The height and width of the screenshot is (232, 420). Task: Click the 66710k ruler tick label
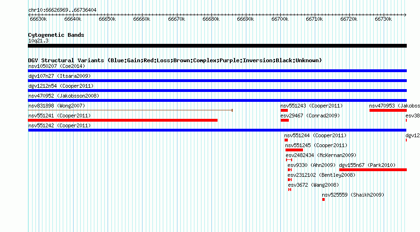[x=314, y=19]
